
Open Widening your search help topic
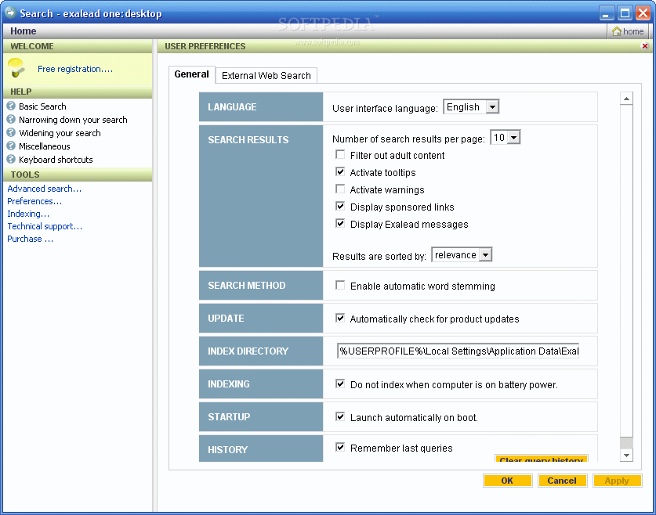click(x=60, y=133)
